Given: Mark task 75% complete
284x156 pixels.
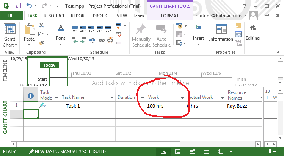Looking at the screenshot, I should pyautogui.click(x=100, y=28).
